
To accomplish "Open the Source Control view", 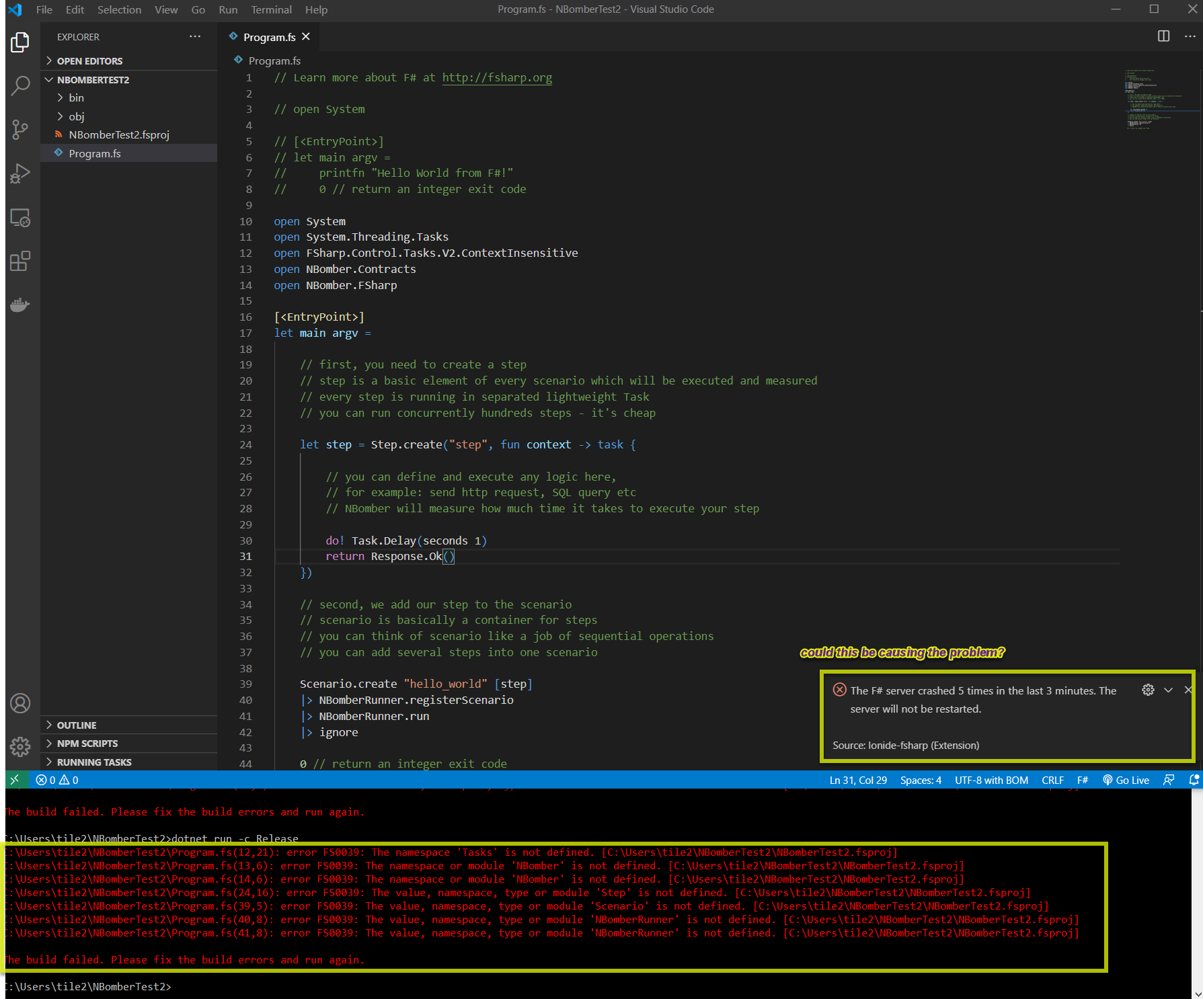I will (20, 129).
